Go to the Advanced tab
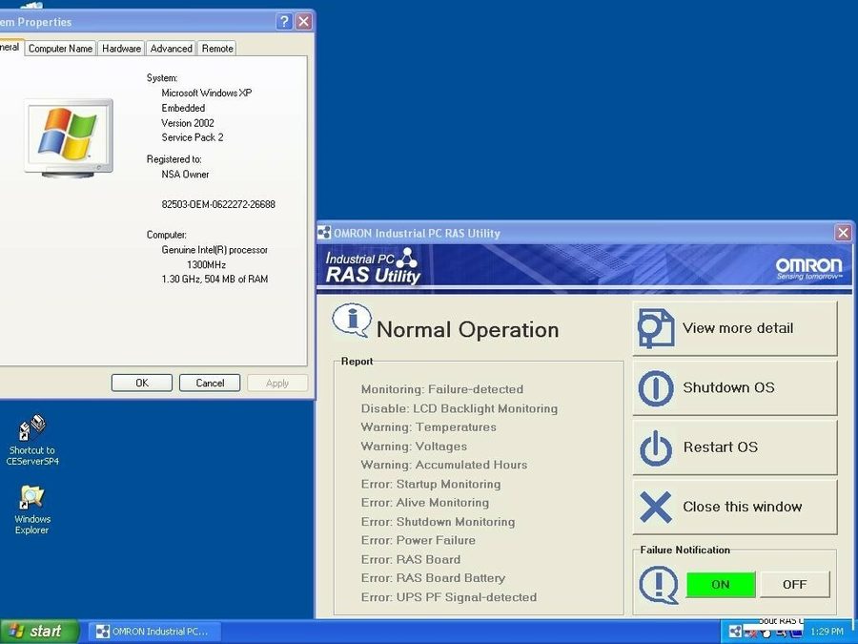Image resolution: width=858 pixels, height=644 pixels. [172, 49]
